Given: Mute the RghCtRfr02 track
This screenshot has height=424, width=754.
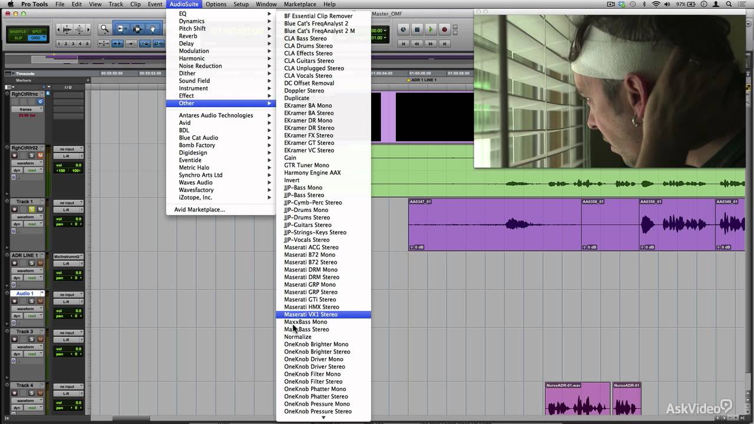Looking at the screenshot, I should click(x=41, y=155).
